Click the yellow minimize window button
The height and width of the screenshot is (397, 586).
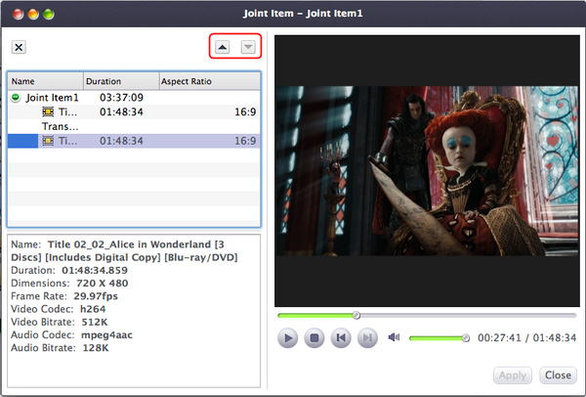pos(33,15)
